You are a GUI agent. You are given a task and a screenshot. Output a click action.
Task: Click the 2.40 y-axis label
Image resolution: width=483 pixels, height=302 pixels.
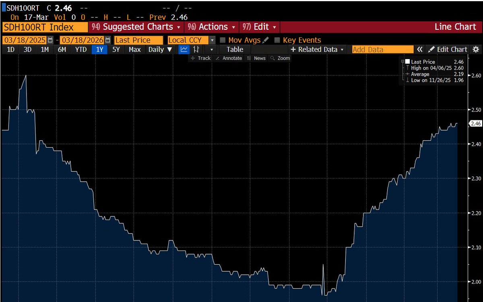coord(477,144)
